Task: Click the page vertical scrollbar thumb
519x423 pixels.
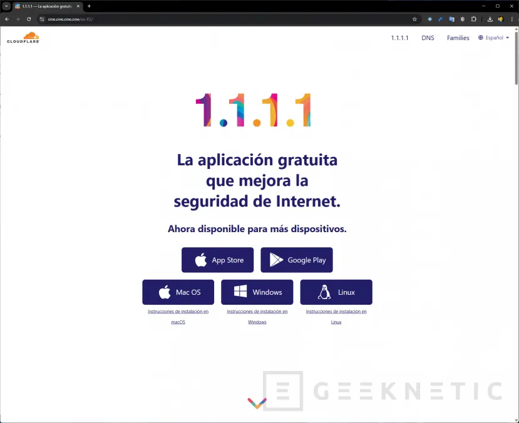Action: tap(516, 58)
